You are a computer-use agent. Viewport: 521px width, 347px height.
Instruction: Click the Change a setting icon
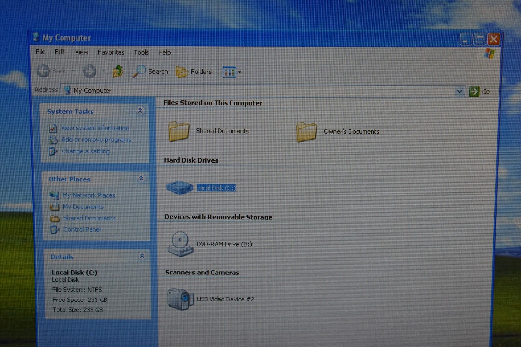tap(53, 151)
